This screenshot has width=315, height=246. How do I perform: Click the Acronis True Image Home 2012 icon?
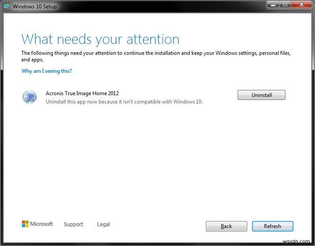[29, 97]
